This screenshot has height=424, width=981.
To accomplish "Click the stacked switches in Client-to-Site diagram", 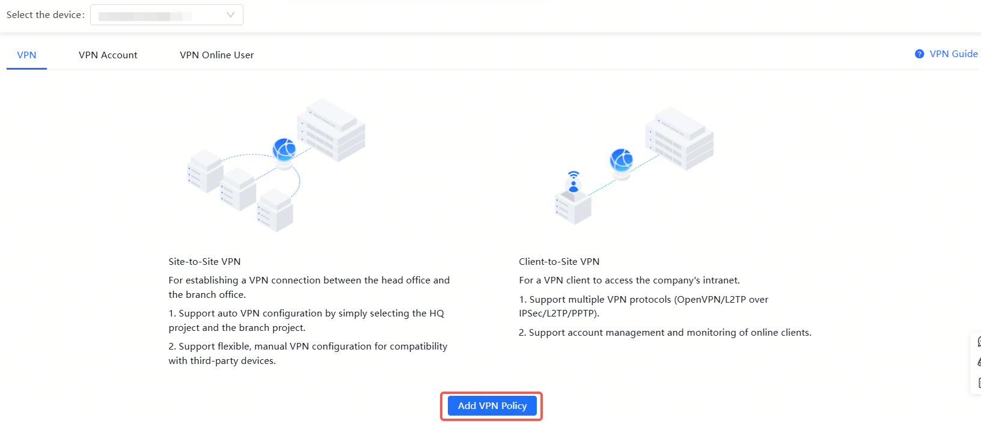I will pyautogui.click(x=679, y=138).
